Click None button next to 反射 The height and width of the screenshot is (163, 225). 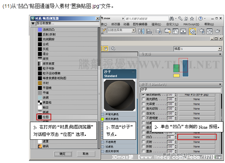197,142
